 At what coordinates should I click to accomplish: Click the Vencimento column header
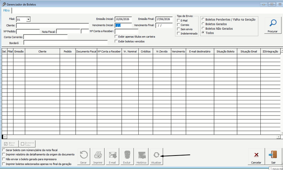click(x=179, y=51)
